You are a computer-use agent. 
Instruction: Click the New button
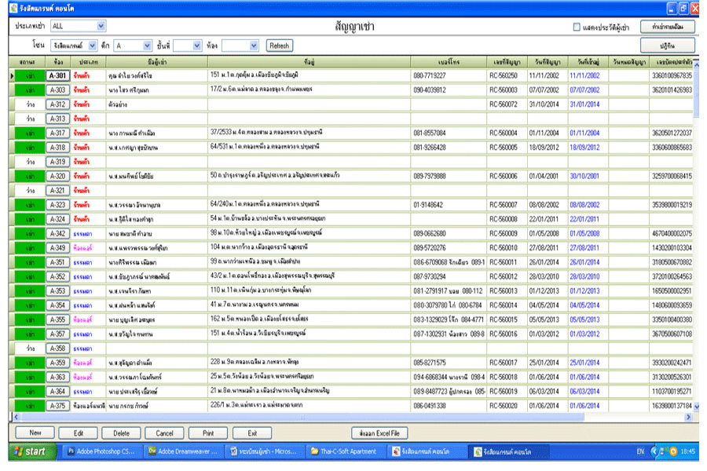35,433
